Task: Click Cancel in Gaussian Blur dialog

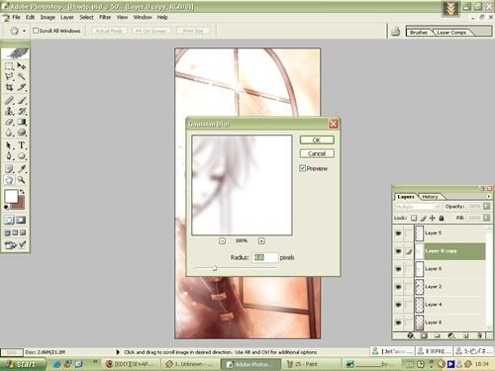Action: click(317, 153)
